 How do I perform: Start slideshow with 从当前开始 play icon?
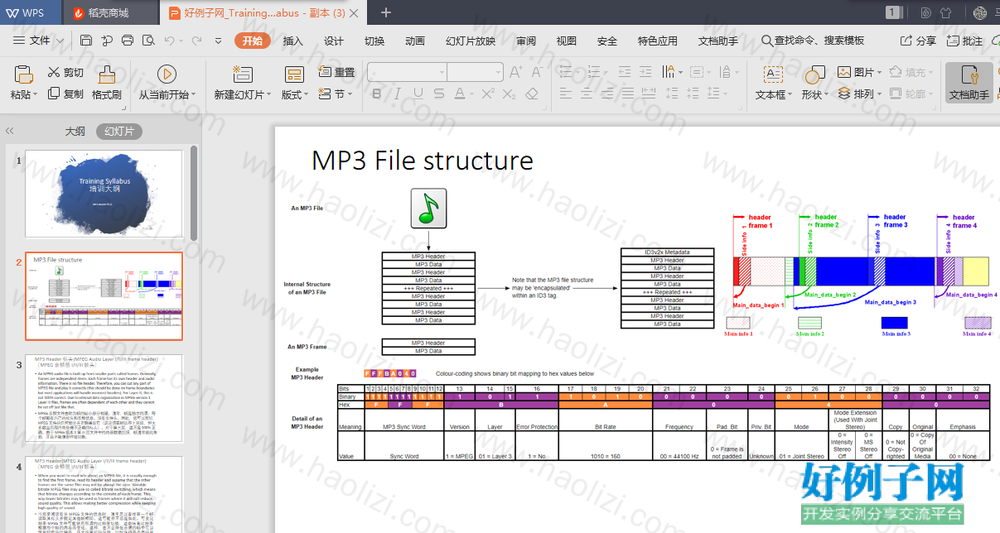(x=167, y=74)
